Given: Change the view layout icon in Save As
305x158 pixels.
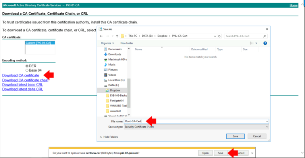Looking at the screenshot, I should 251,43.
